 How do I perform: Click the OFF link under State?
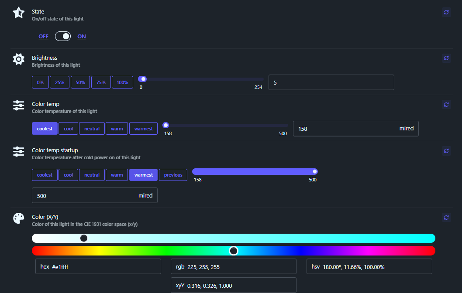point(43,36)
